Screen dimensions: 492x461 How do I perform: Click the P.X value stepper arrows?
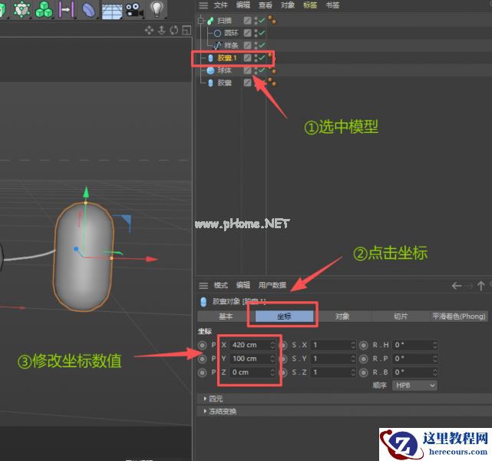pos(272,346)
